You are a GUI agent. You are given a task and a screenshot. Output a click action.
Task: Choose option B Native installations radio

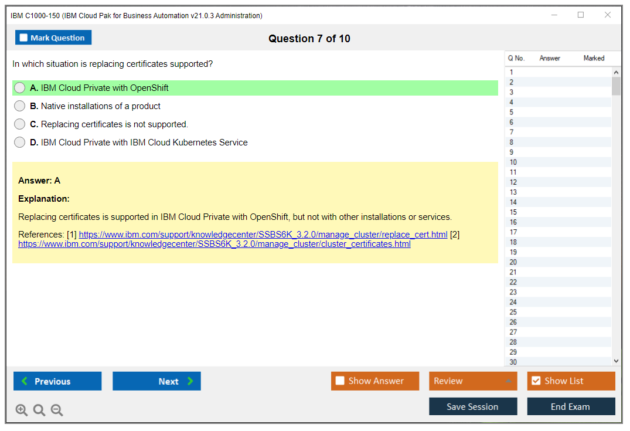[20, 106]
